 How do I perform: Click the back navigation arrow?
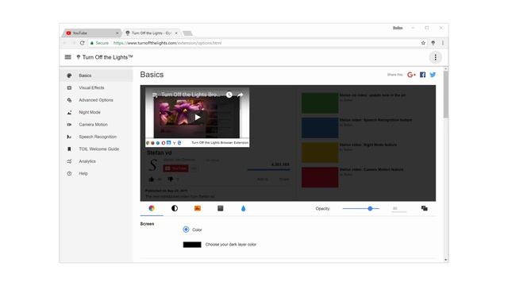[x=65, y=43]
